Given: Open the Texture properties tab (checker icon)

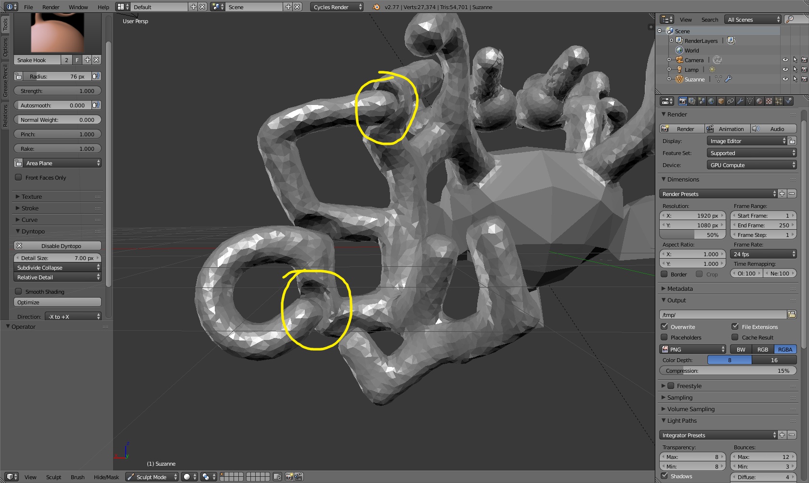Looking at the screenshot, I should point(769,101).
